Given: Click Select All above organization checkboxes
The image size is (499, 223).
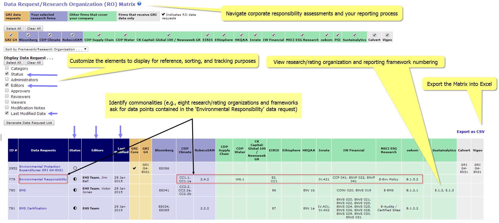Looking at the screenshot, I should 14,28.
